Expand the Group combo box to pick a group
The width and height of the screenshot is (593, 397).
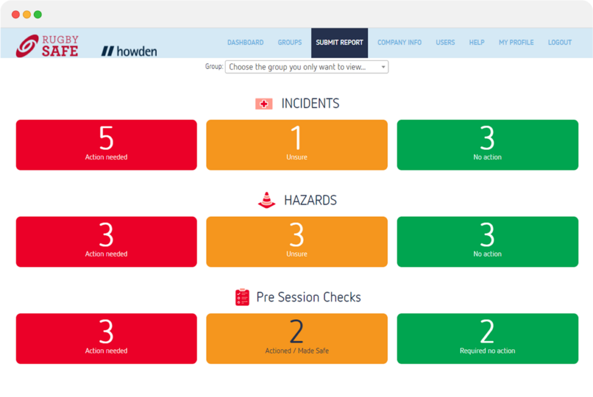coord(307,66)
